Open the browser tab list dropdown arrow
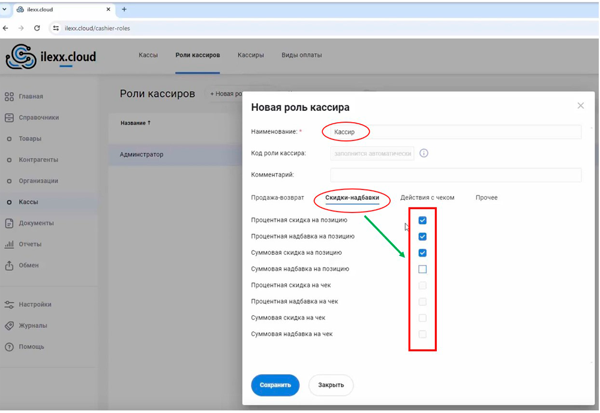Image resolution: width=600 pixels, height=413 pixels. tap(5, 10)
